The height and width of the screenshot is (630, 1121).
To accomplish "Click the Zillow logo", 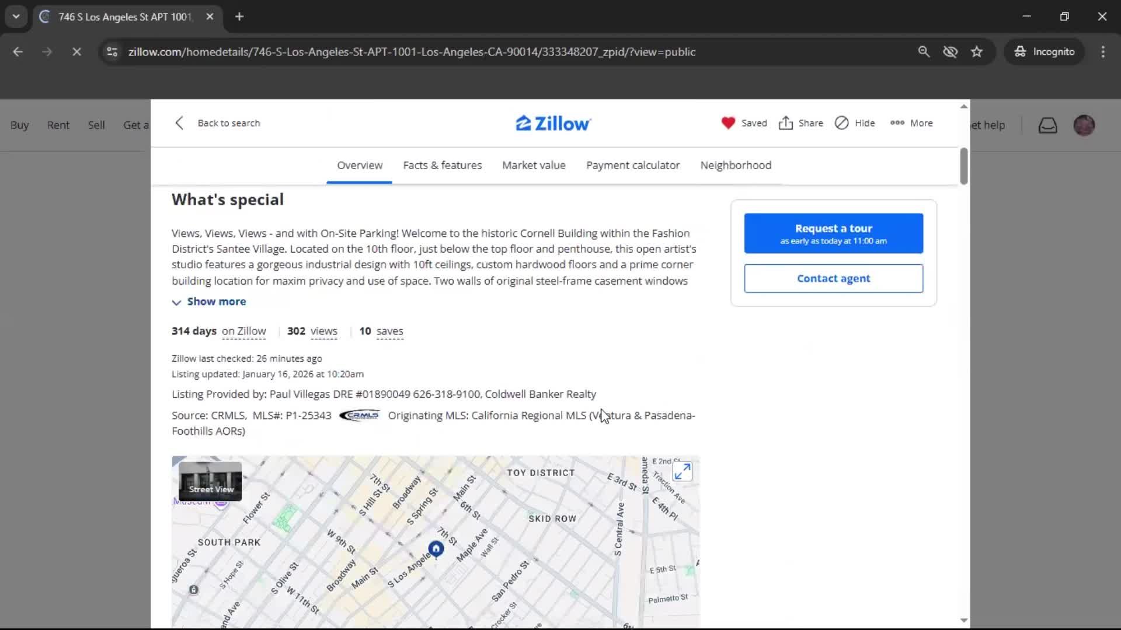I will pyautogui.click(x=552, y=123).
